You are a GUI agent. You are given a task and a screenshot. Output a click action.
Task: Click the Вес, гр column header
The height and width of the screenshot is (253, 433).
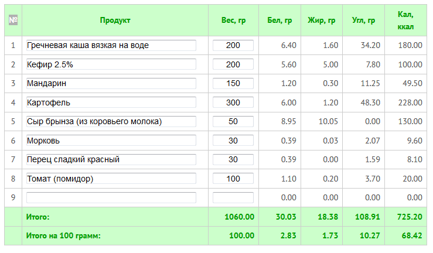pyautogui.click(x=233, y=20)
